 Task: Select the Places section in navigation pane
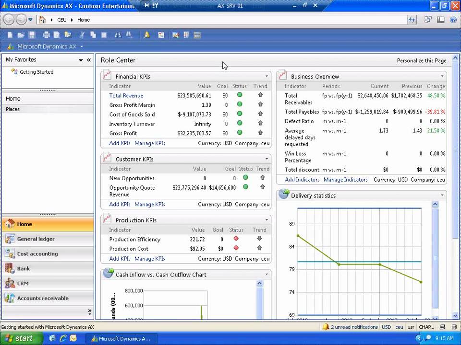pyautogui.click(x=48, y=109)
